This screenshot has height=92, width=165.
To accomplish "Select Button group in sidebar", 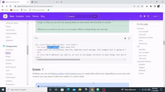I will (x=11, y=67).
